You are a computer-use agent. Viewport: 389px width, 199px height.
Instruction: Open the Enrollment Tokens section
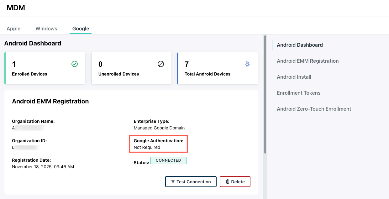click(x=299, y=93)
